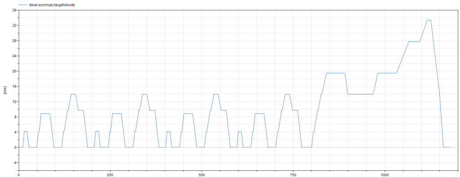
Task: Click the y-axis value 28
Action: tap(14, 41)
